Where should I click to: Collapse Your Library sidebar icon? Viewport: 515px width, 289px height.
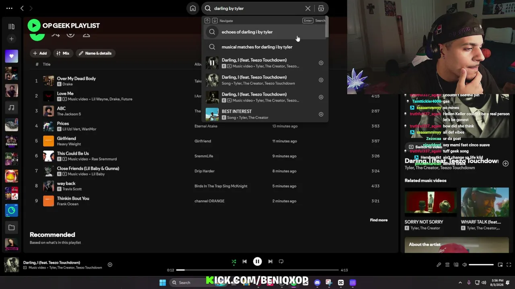pyautogui.click(x=11, y=26)
